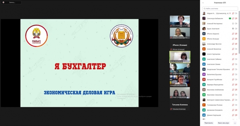Click 'Выкл. весь звук' mute all button
Image resolution: width=240 pixels, height=126 pixels.
coord(223,123)
